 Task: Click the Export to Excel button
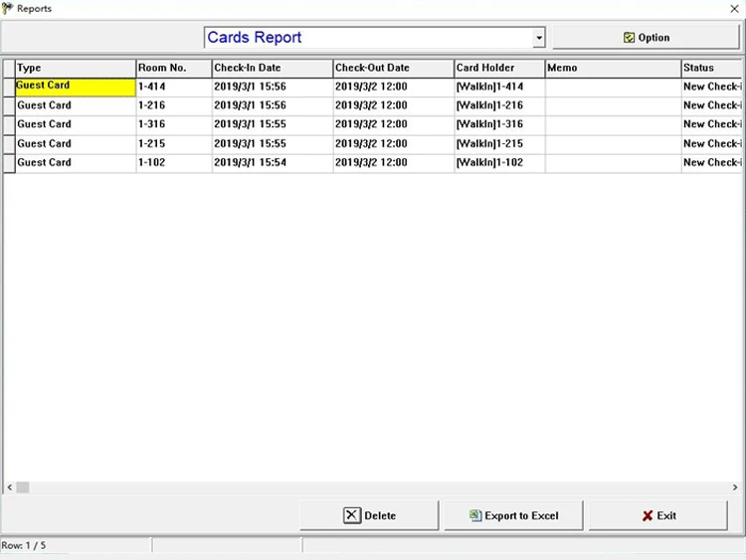[x=513, y=515]
